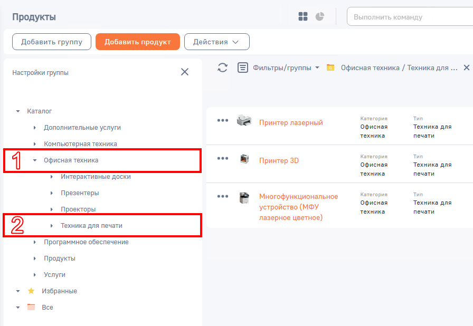Remove the Офисная техника folder filter

[466, 68]
